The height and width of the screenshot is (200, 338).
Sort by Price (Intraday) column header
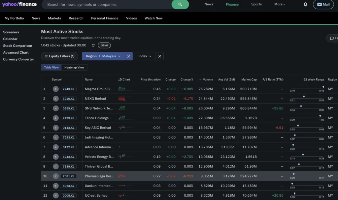pyautogui.click(x=151, y=80)
